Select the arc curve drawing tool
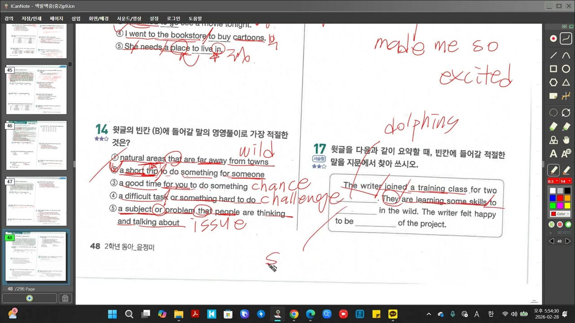Screen dimensions: 575x323 point(566,56)
